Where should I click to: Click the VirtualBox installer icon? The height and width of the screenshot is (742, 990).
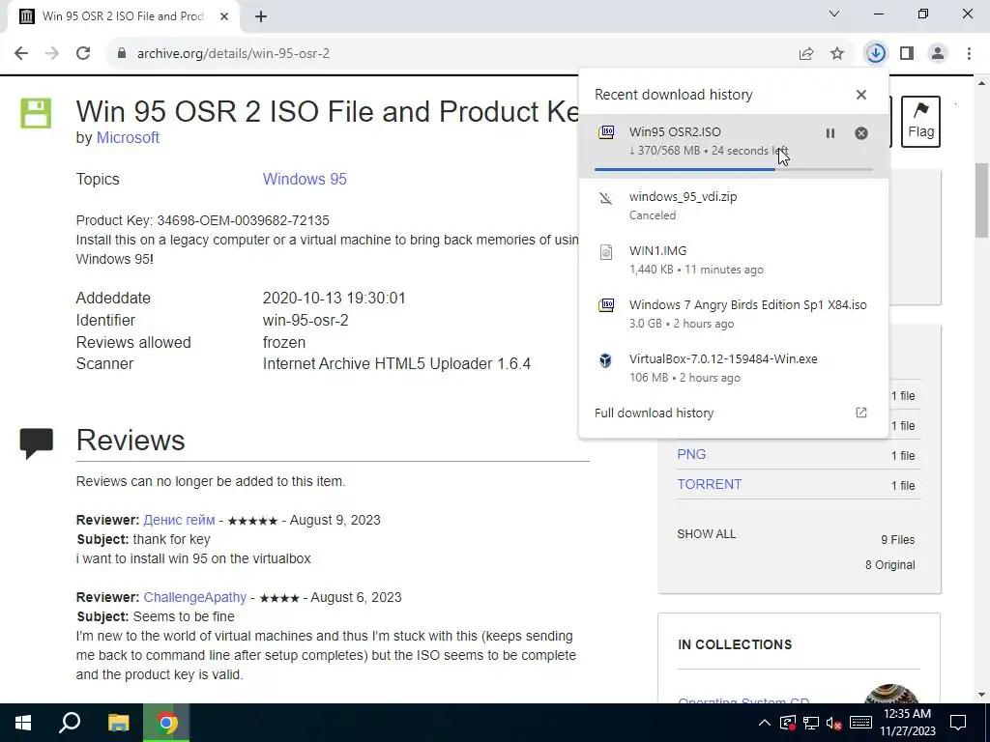(x=606, y=359)
